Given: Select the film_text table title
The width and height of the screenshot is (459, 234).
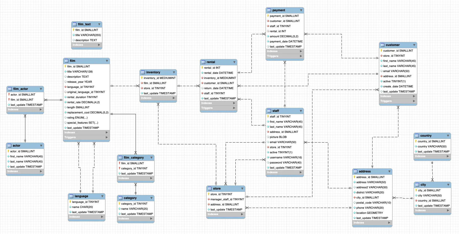Looking at the screenshot, I should pos(84,24).
